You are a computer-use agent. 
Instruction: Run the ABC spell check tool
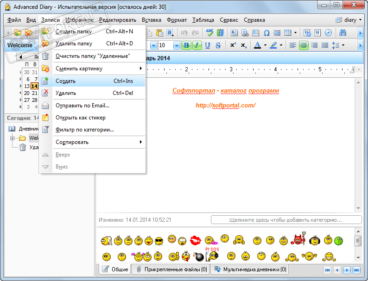tap(209, 33)
